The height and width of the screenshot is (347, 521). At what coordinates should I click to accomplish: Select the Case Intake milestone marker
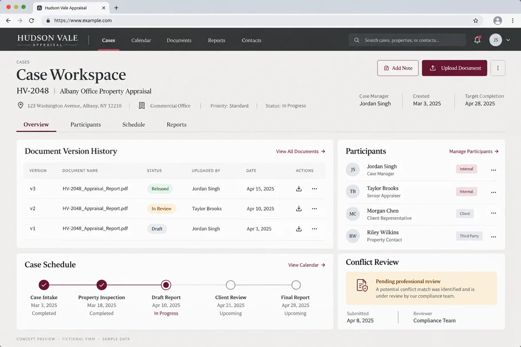coord(44,285)
